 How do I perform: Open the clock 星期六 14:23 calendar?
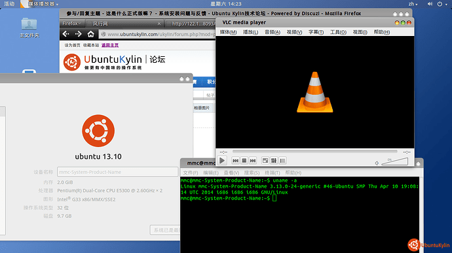pos(226,4)
